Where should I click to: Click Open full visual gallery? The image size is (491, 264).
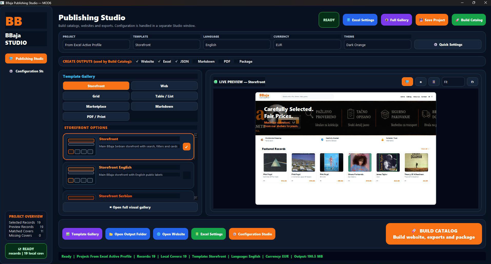coord(130,207)
